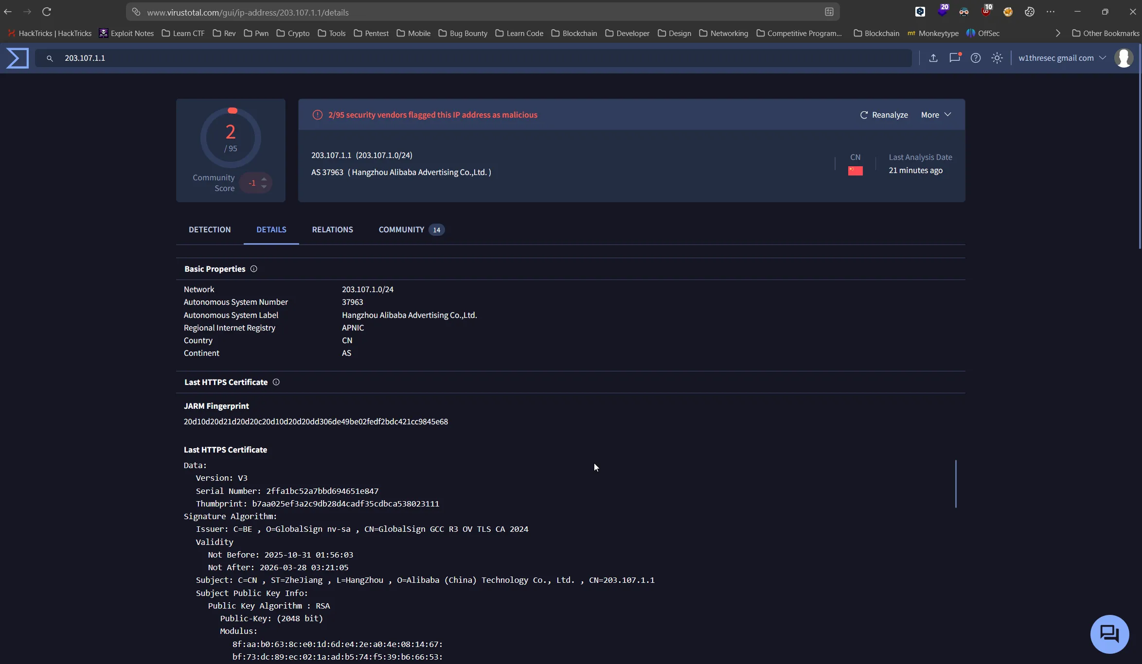This screenshot has width=1142, height=664.
Task: Click the user avatar profile picture
Action: [x=1124, y=58]
